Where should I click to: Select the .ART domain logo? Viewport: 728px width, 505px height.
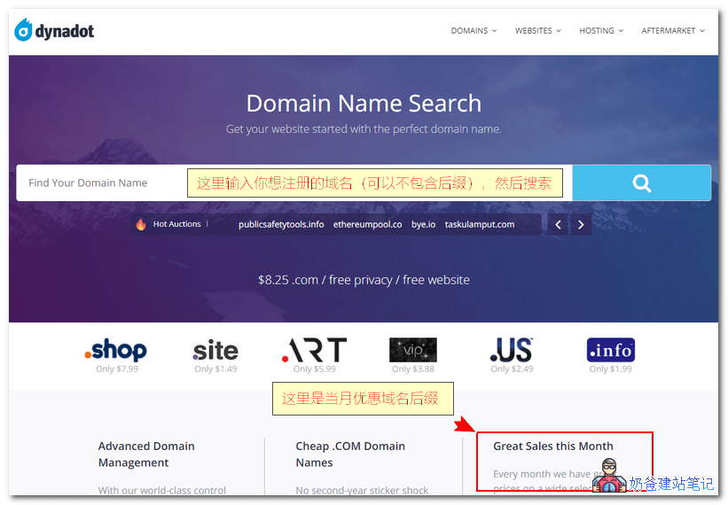[314, 350]
